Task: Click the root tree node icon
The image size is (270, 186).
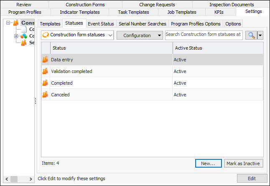Action: (x=17, y=23)
